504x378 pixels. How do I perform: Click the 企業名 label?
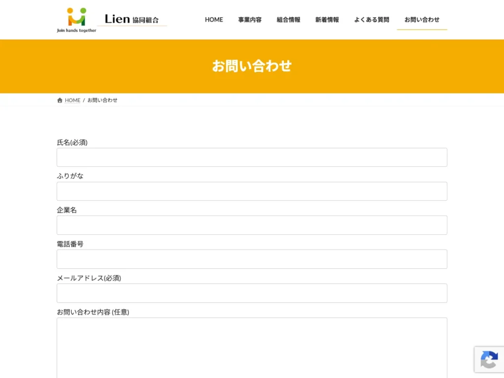(67, 210)
